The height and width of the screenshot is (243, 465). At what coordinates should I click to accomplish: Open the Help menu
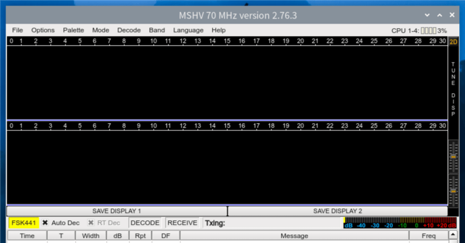click(219, 30)
